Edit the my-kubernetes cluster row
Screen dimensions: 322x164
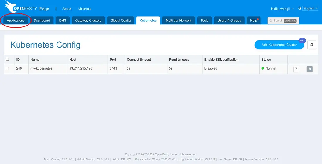click(296, 69)
